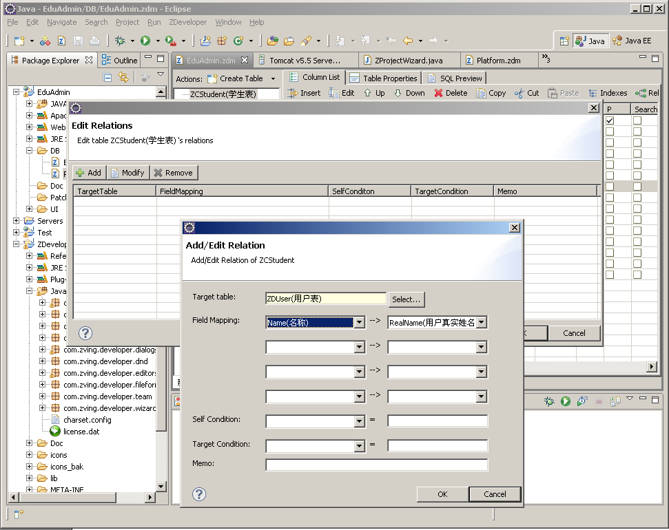Open the Name source field mapping dropdown
Image resolution: width=669 pixels, height=530 pixels.
(359, 323)
